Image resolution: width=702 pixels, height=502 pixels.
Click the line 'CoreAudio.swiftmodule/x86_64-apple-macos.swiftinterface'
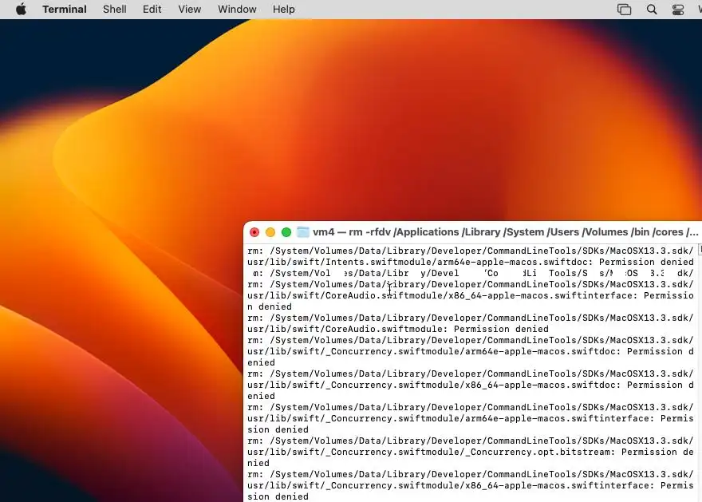(470, 295)
